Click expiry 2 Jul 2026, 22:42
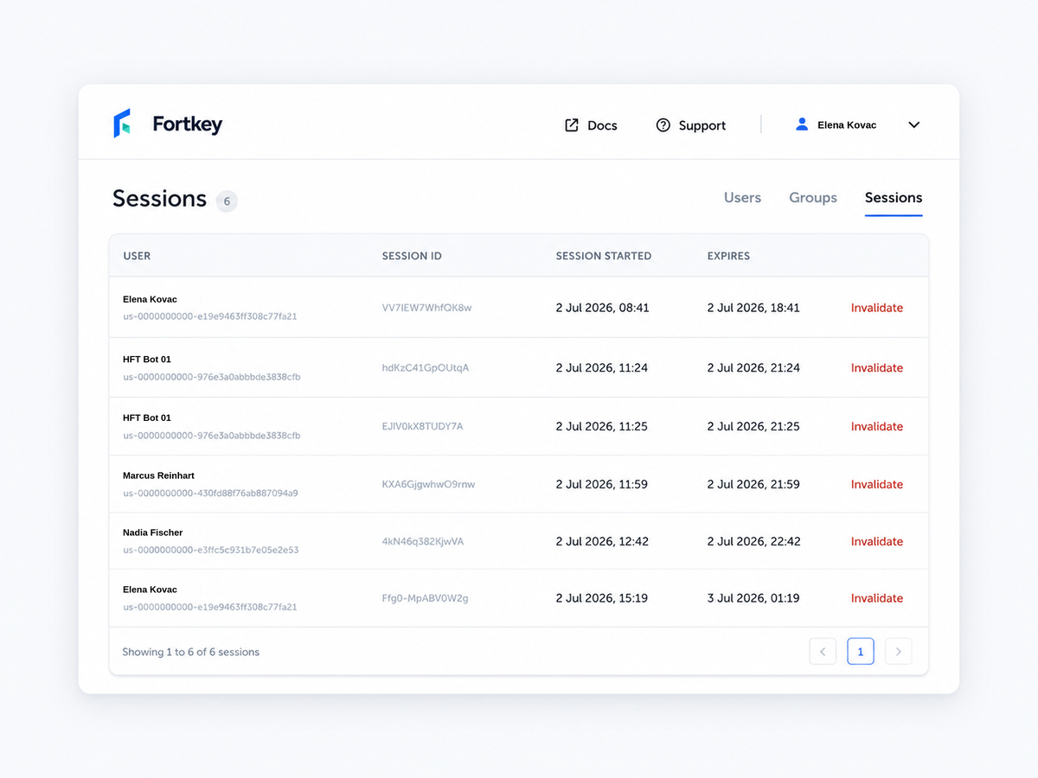The image size is (1038, 778). [753, 541]
